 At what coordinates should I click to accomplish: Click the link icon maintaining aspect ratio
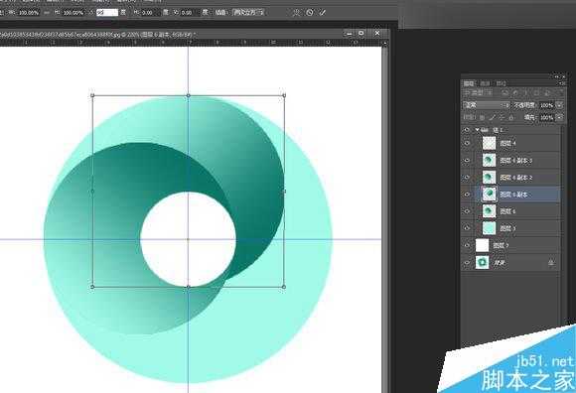point(47,13)
